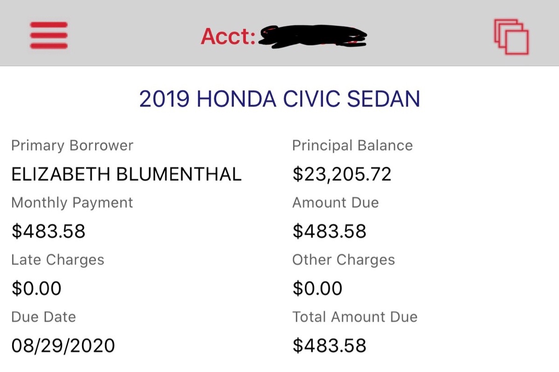This screenshot has width=559, height=372.
Task: Tap the $483.58 total amount due value
Action: coord(329,346)
